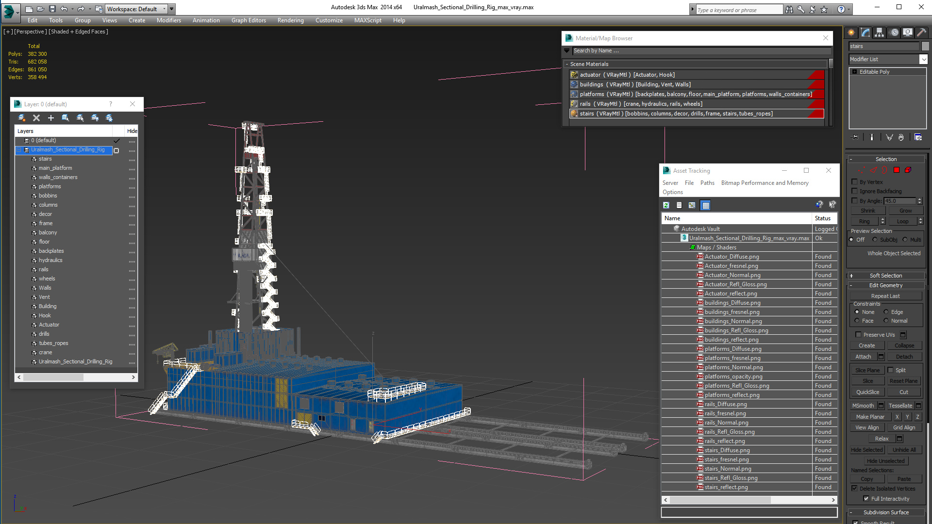Image resolution: width=932 pixels, height=524 pixels.
Task: Open the MAXScript menu
Action: [x=367, y=20]
